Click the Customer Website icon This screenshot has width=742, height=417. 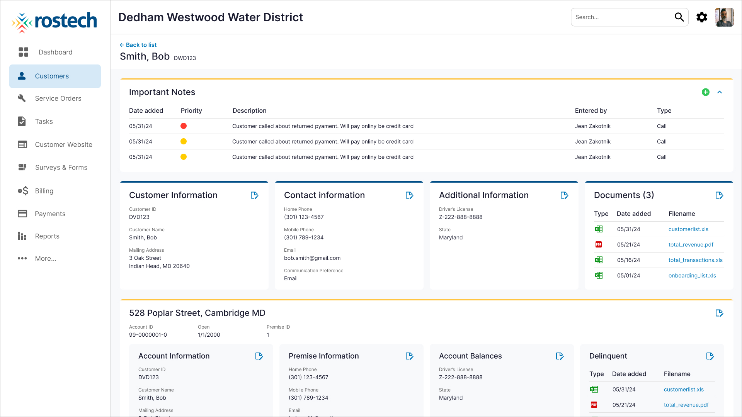22,144
